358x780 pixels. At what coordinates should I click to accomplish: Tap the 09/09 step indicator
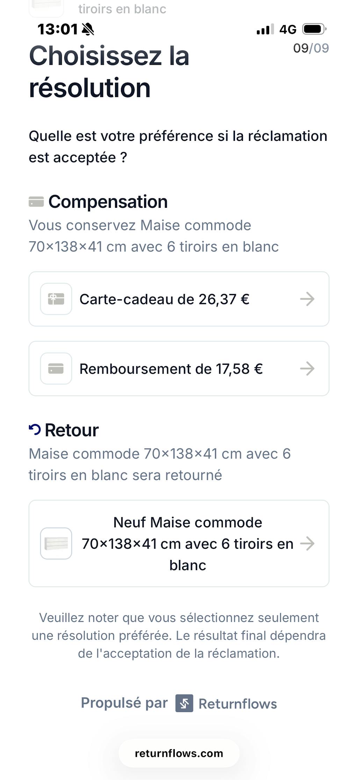click(x=311, y=48)
